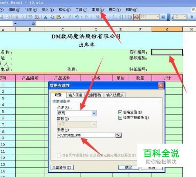Open the 工具 menu
Screen dimensions: 196x177
[x=81, y=10]
